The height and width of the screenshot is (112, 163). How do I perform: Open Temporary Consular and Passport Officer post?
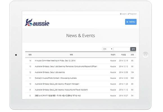click(66, 66)
